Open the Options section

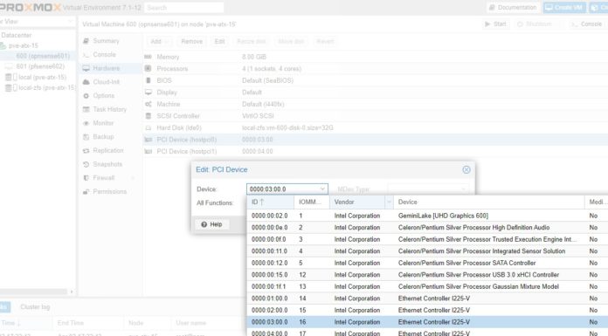point(103,95)
